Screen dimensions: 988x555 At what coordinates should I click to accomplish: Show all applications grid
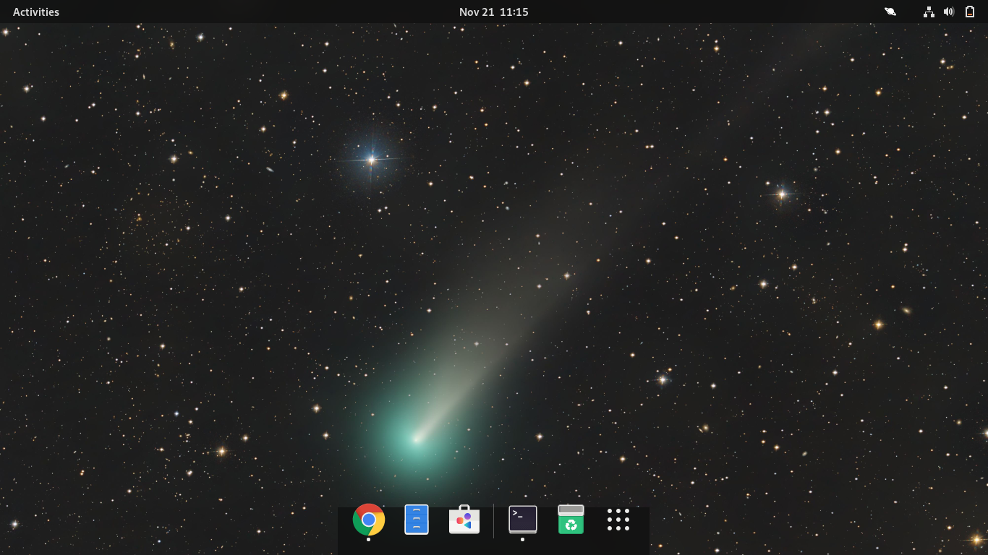618,520
